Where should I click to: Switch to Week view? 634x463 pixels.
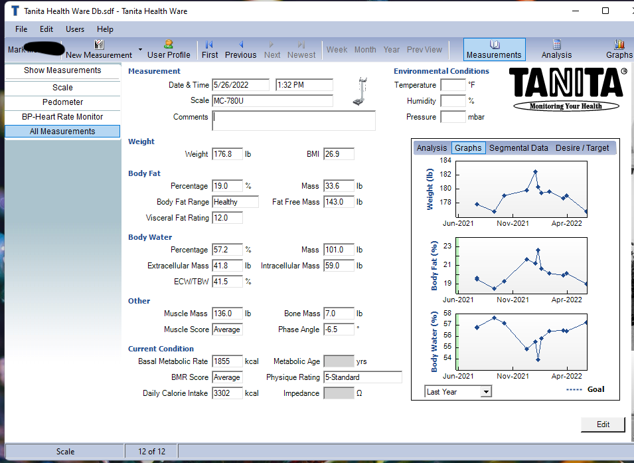pyautogui.click(x=337, y=49)
